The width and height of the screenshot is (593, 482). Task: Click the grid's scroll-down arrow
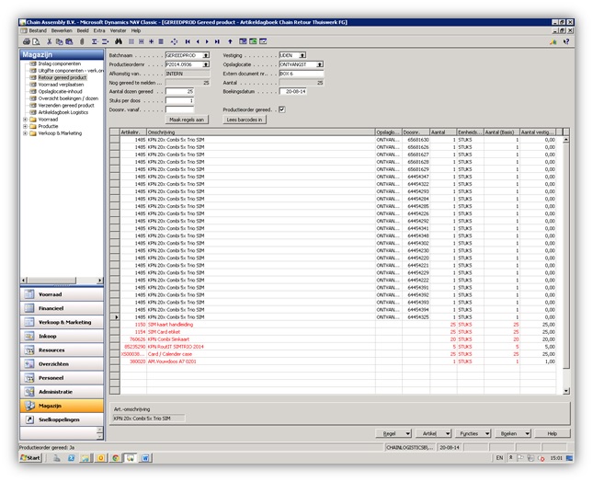[x=566, y=391]
